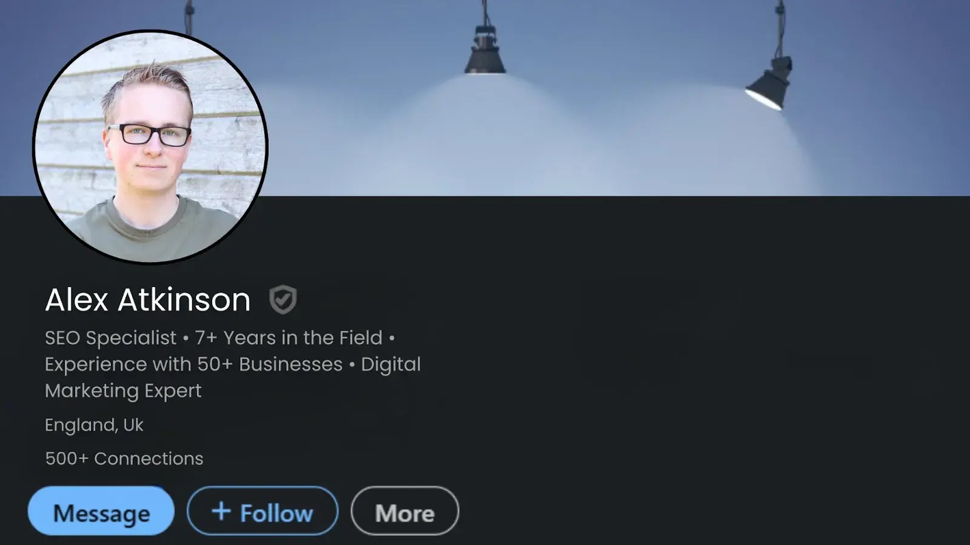The width and height of the screenshot is (970, 545).
Task: Open Alex Atkinson's circular profile photo
Action: click(x=150, y=147)
